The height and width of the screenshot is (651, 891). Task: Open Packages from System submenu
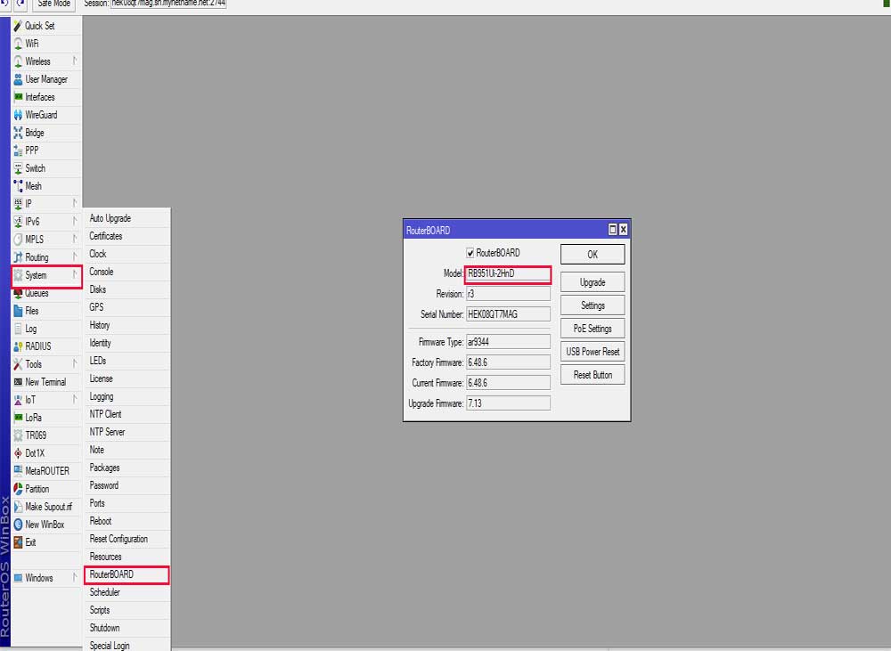[x=127, y=468]
